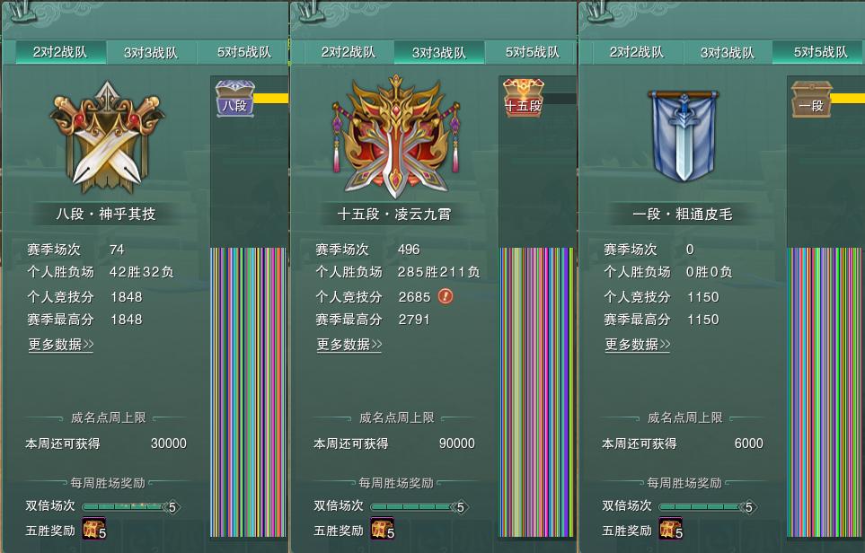
Task: Expand 更多数据 in the 一段 panel
Action: click(638, 345)
